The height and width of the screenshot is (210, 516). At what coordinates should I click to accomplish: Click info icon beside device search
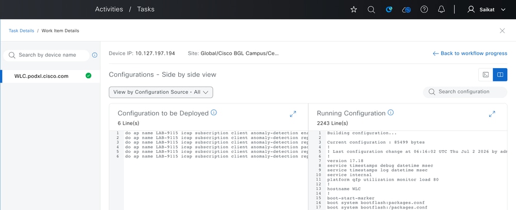tap(95, 55)
